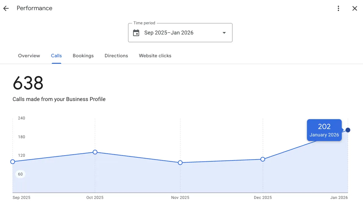Viewport: 363px width, 218px height.
Task: Click the back arrow icon
Action: [x=6, y=8]
